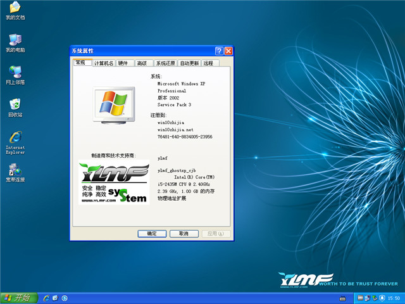
Task: Click the safely remove hardware tray icon
Action: 375,298
